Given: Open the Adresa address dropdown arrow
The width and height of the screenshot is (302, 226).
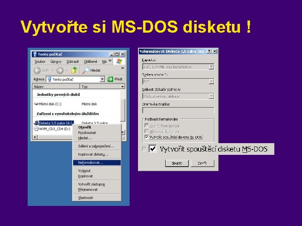Looking at the screenshot, I should [102, 79].
